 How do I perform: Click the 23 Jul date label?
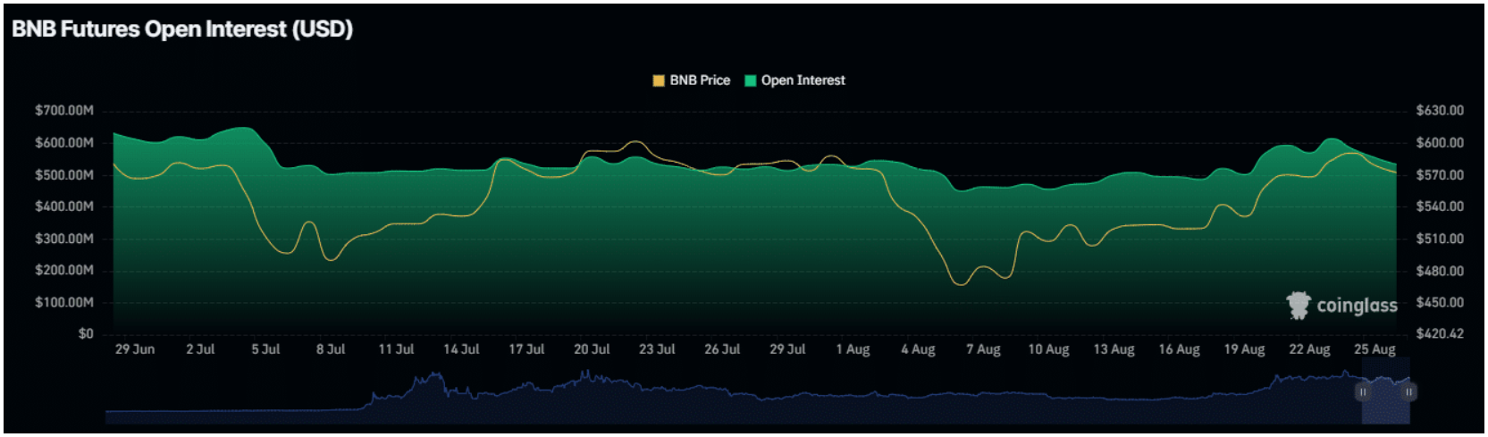[657, 349]
